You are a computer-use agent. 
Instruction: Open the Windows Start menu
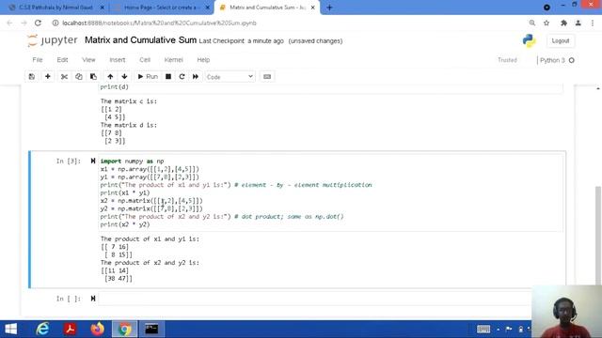coord(10,329)
